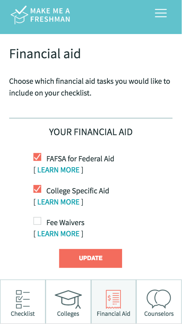The height and width of the screenshot is (324, 182).
Task: Go to the Counselors tab label
Action: (x=159, y=314)
